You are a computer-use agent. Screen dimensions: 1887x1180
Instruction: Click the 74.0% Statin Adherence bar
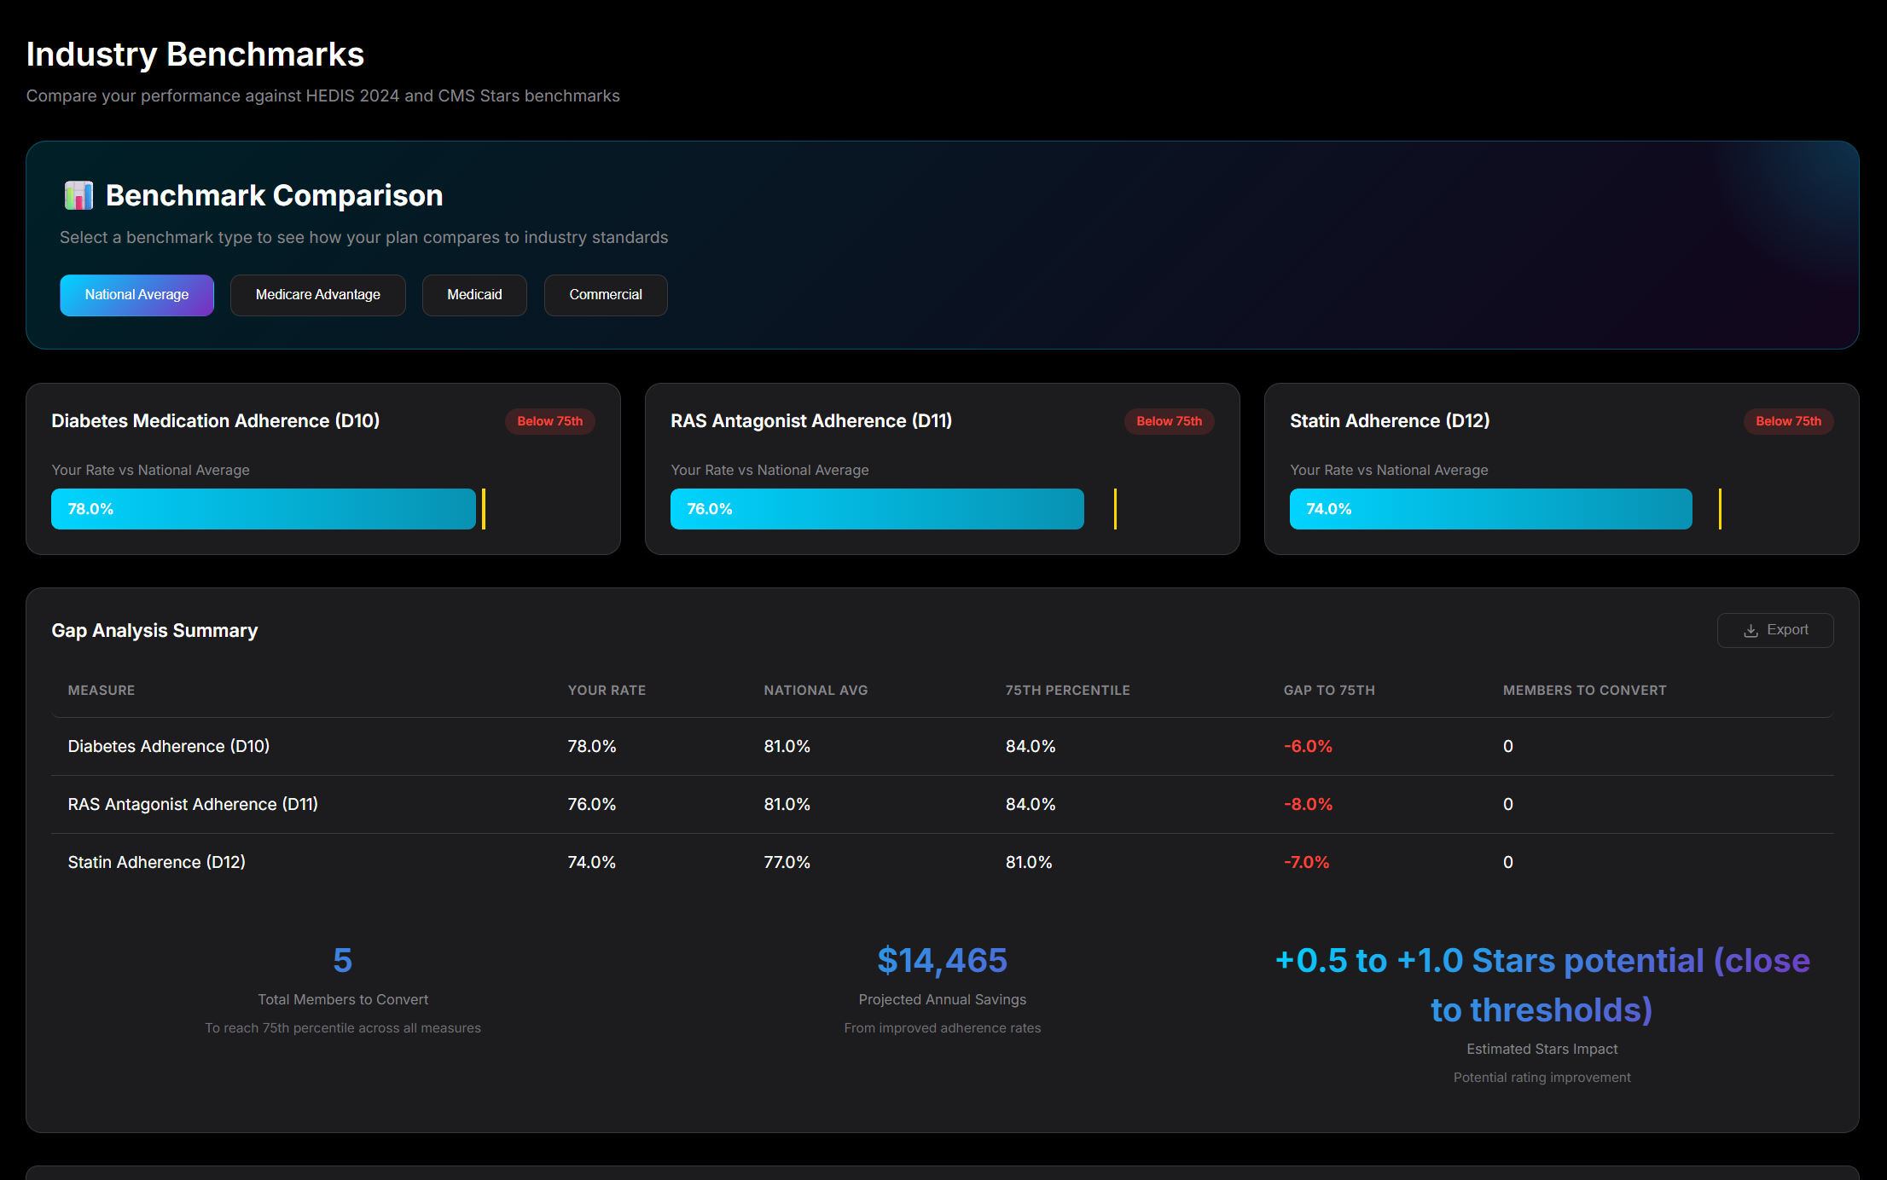click(1489, 509)
